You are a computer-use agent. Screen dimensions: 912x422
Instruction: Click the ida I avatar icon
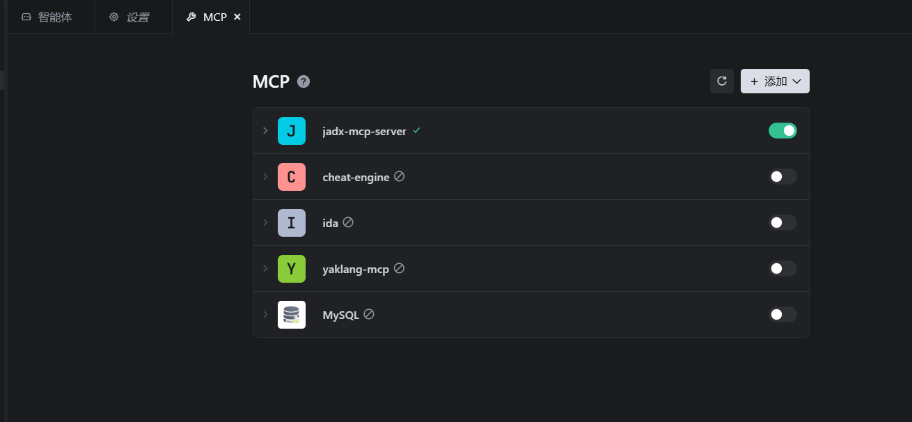point(292,223)
